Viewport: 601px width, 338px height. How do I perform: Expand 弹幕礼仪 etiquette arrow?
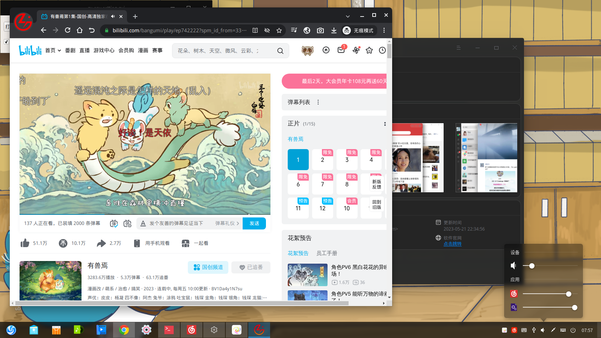click(x=238, y=223)
